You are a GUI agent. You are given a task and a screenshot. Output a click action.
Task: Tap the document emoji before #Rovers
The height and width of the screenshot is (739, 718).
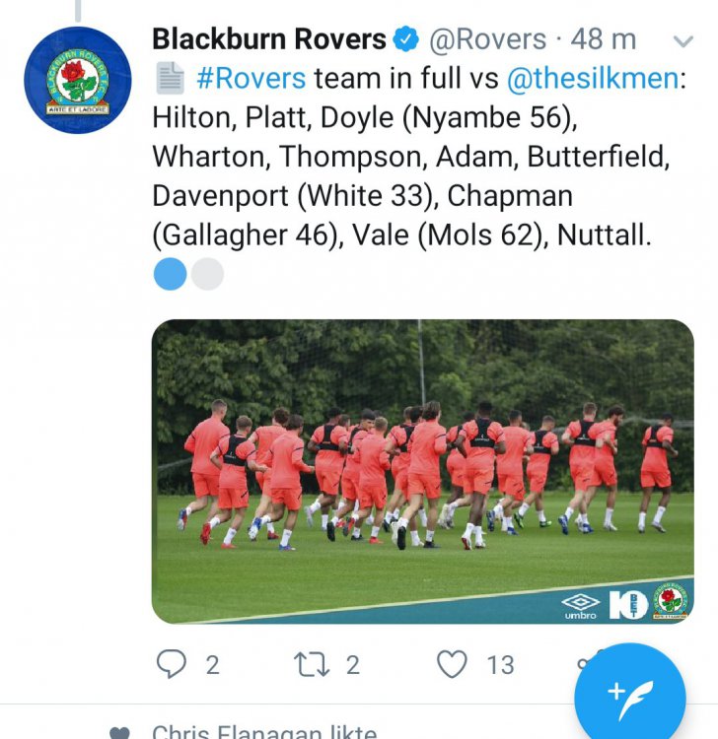coord(170,78)
